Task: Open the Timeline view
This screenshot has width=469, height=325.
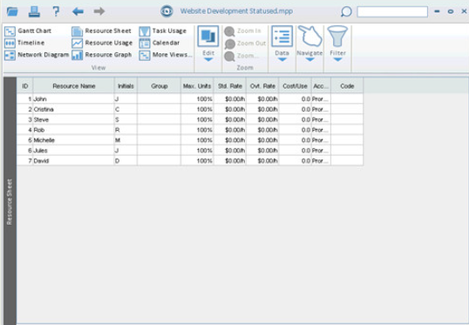Action: [x=24, y=43]
